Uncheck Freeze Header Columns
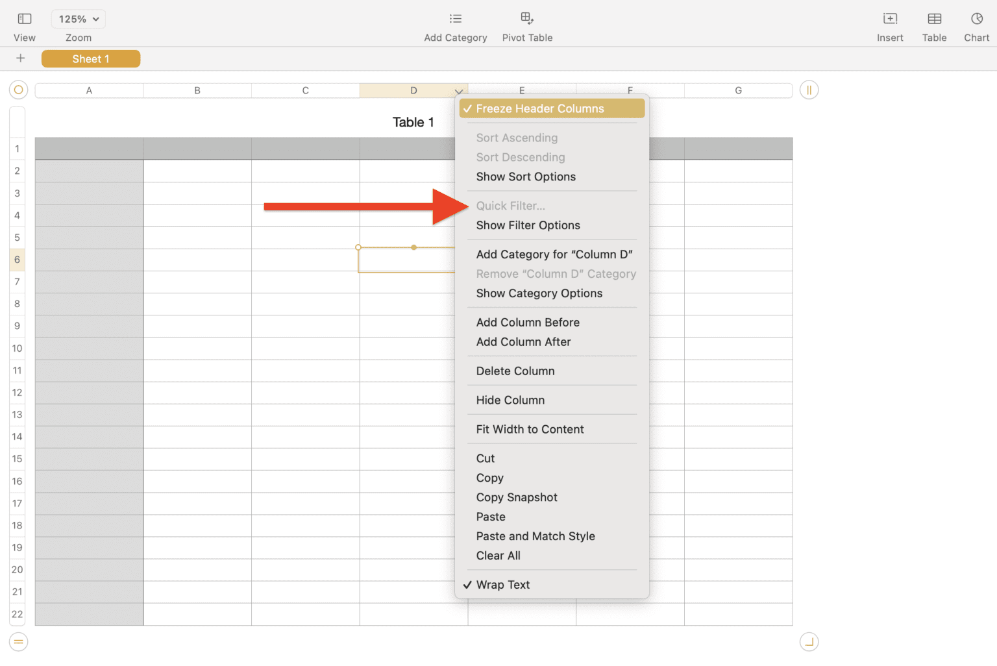Viewport: 997px width, 666px height. click(551, 108)
